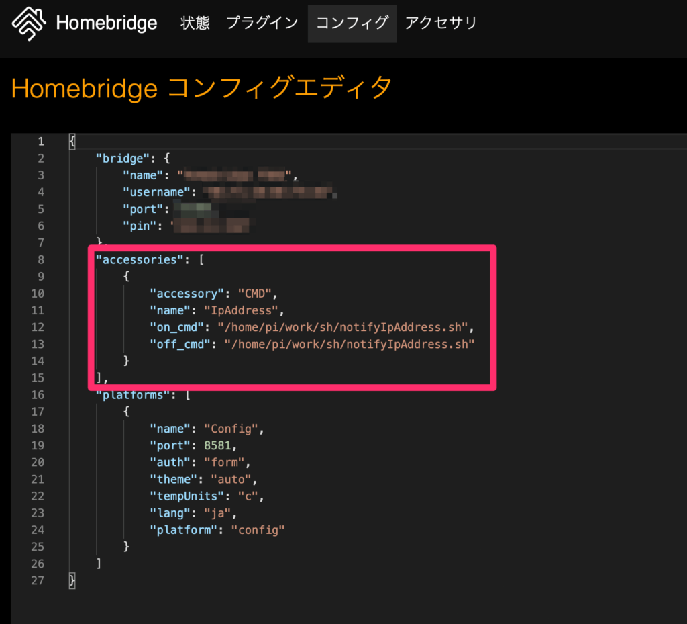
Task: Open the Homebridge home link text
Action: [107, 23]
